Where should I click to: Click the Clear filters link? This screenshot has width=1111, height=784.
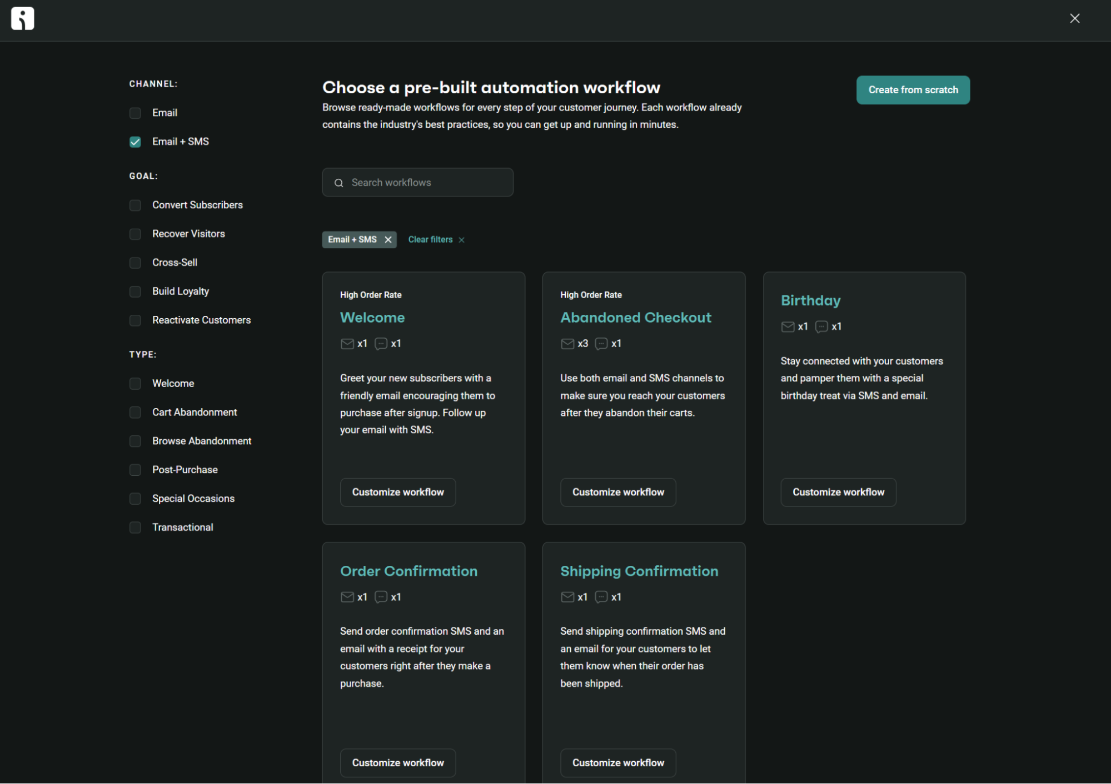click(430, 240)
